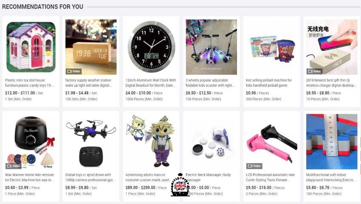This screenshot has width=361, height=204.
Task: Click Video badge on pink hair curler image
Action: [x=254, y=166]
